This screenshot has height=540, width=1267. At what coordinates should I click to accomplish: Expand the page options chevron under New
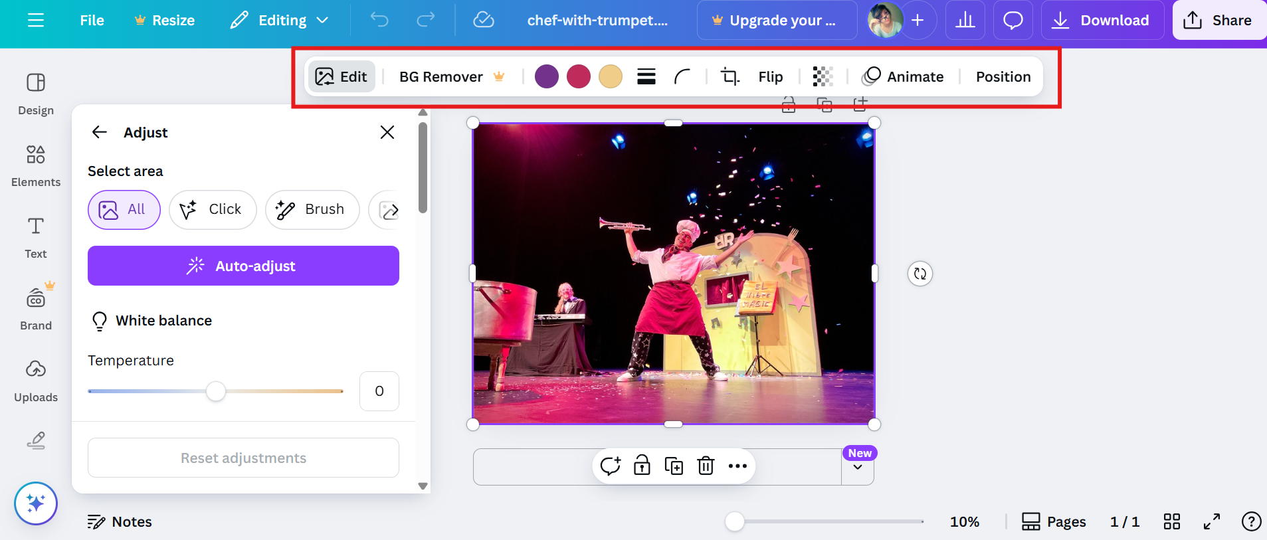pos(858,468)
